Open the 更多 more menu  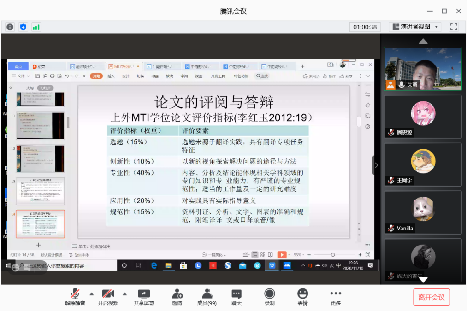(x=336, y=297)
